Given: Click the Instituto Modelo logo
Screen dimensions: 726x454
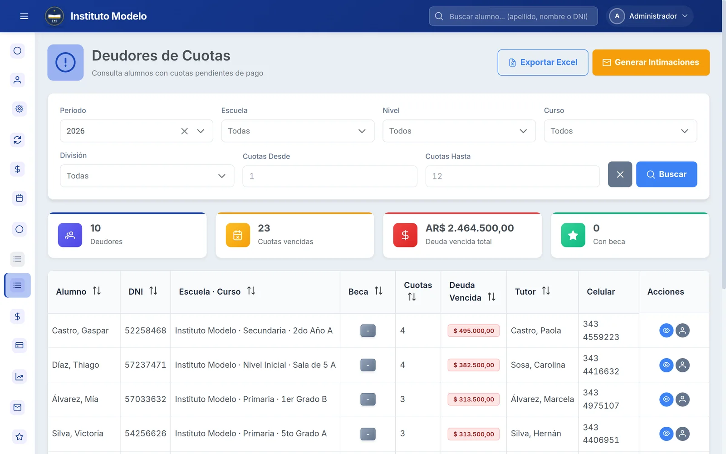Looking at the screenshot, I should pos(54,16).
